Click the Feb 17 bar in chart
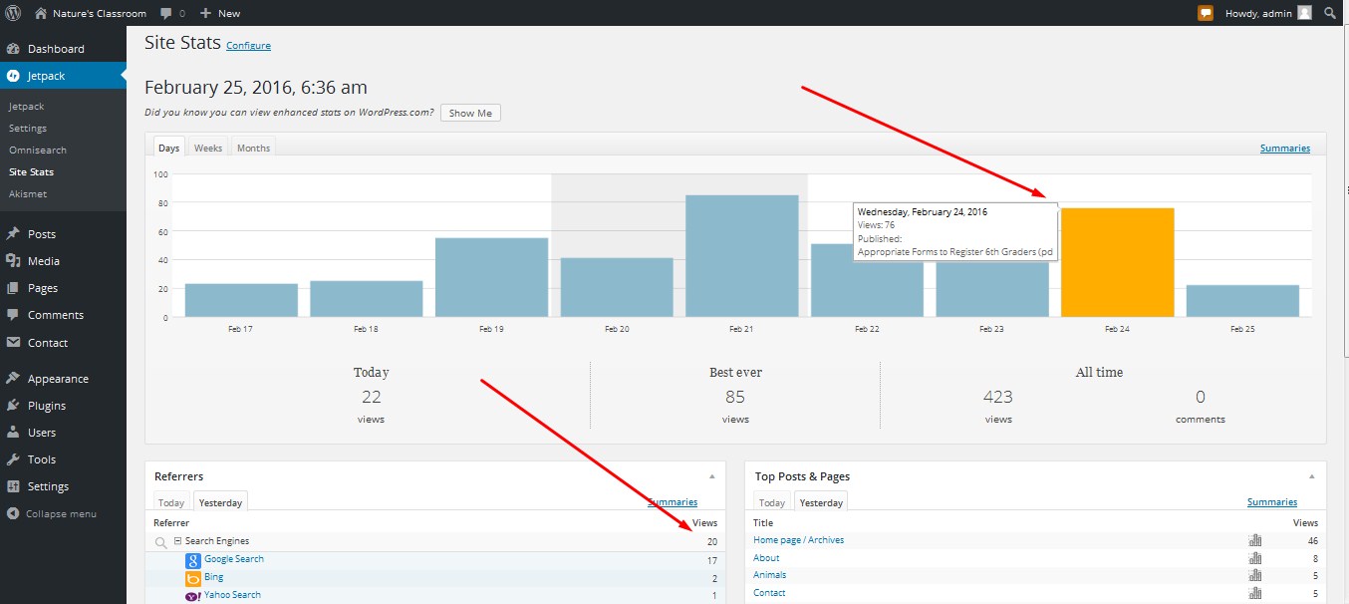 click(241, 300)
